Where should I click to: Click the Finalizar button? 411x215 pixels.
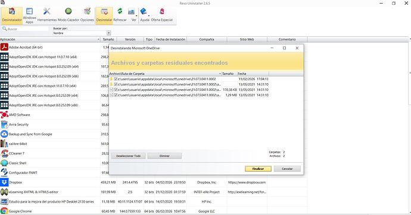click(x=258, y=169)
